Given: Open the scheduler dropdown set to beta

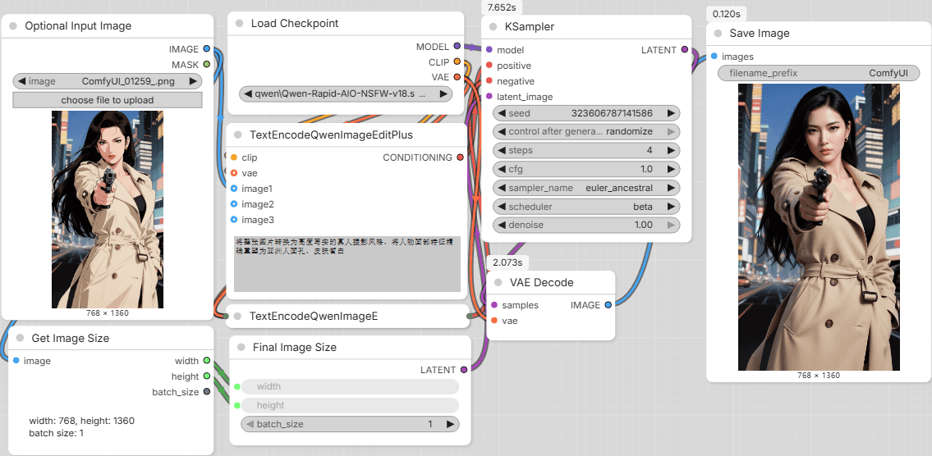Looking at the screenshot, I should [x=586, y=207].
